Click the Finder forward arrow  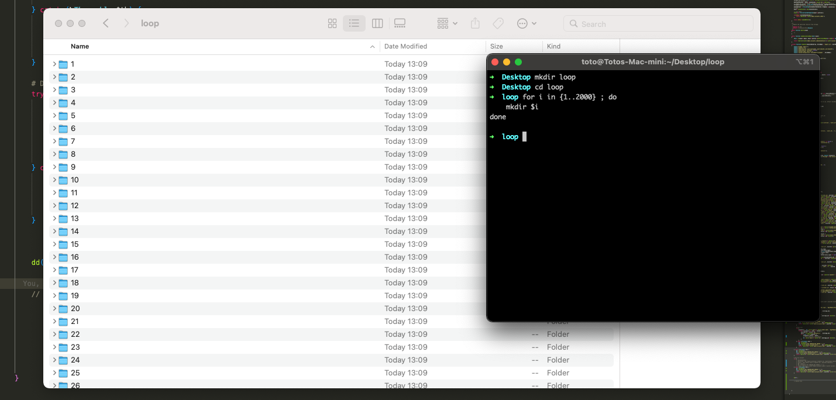point(126,23)
